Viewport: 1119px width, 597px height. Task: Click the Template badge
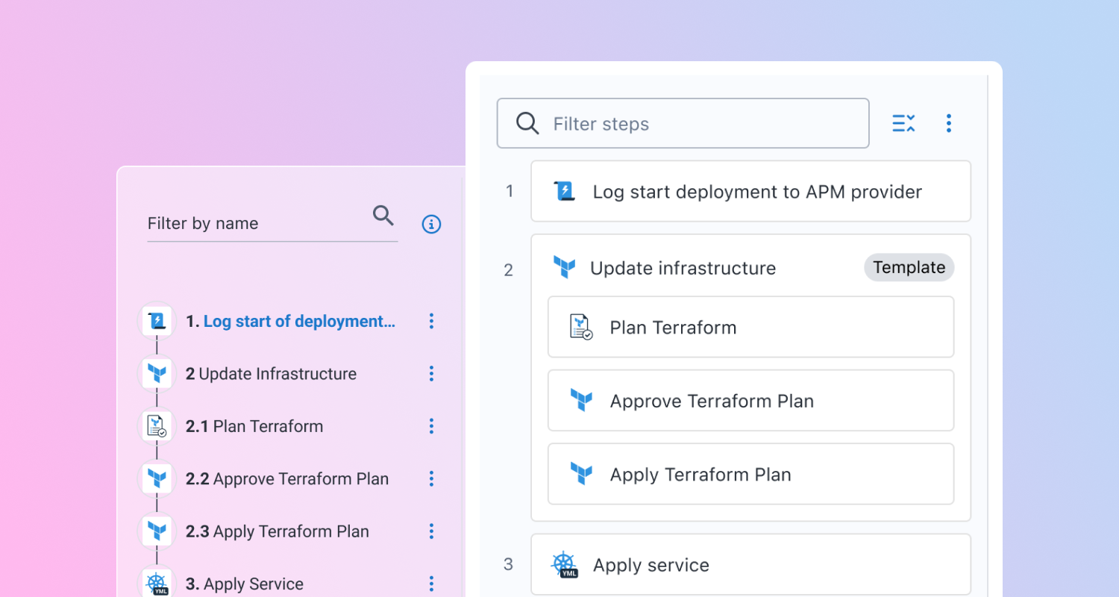tap(909, 267)
